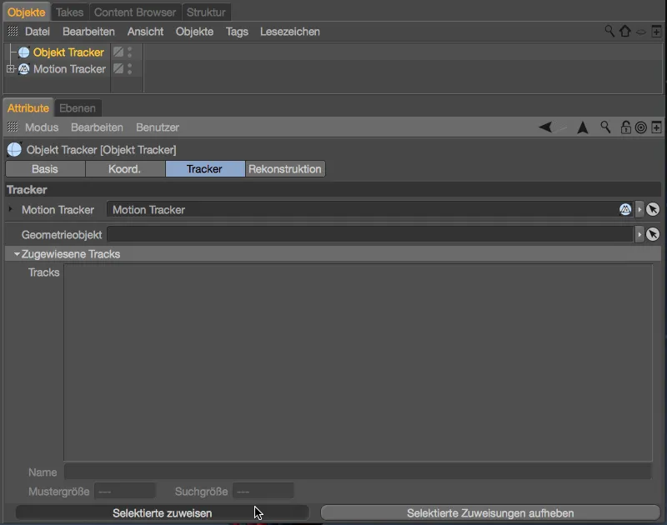Viewport: 667px width, 525px height.
Task: Toggle Objekt Tracker layer swatch
Action: [118, 52]
